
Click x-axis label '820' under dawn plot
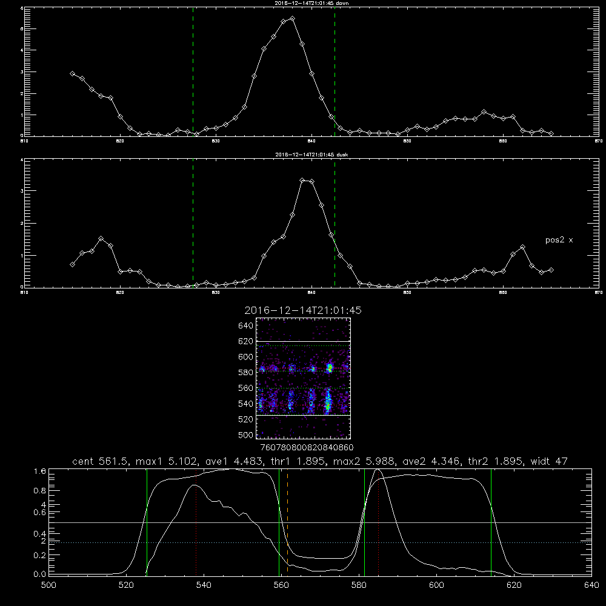[x=120, y=141]
